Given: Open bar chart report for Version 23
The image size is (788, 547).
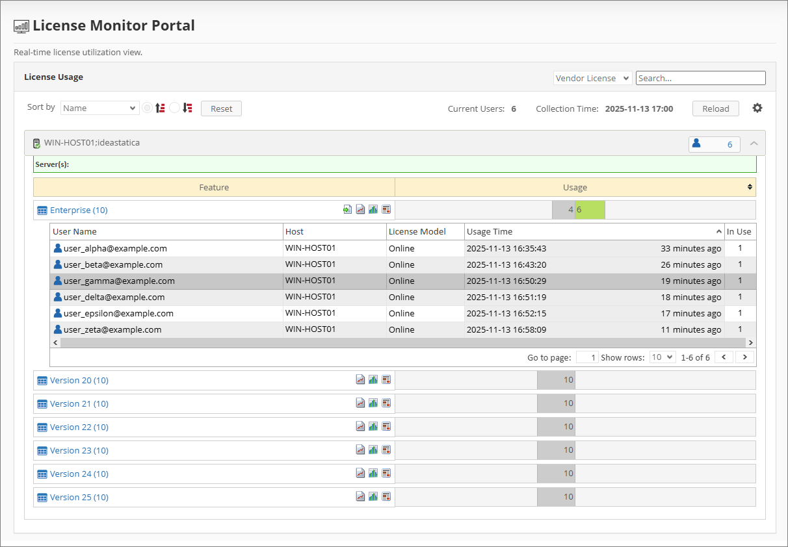Looking at the screenshot, I should point(373,450).
